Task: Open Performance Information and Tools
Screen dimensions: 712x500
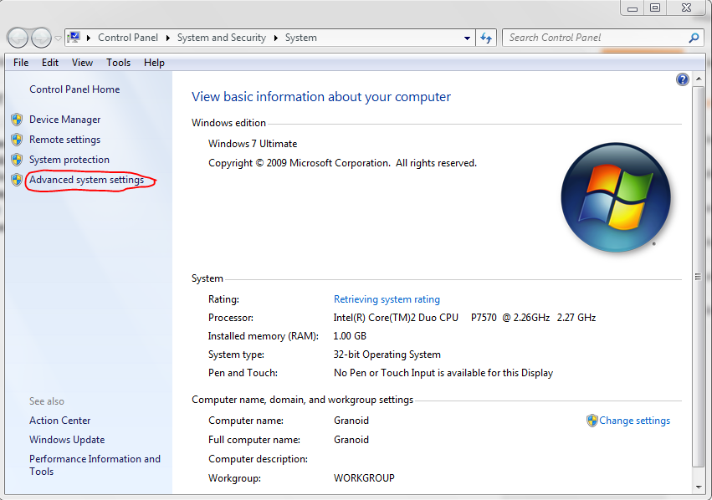Action: (95, 465)
